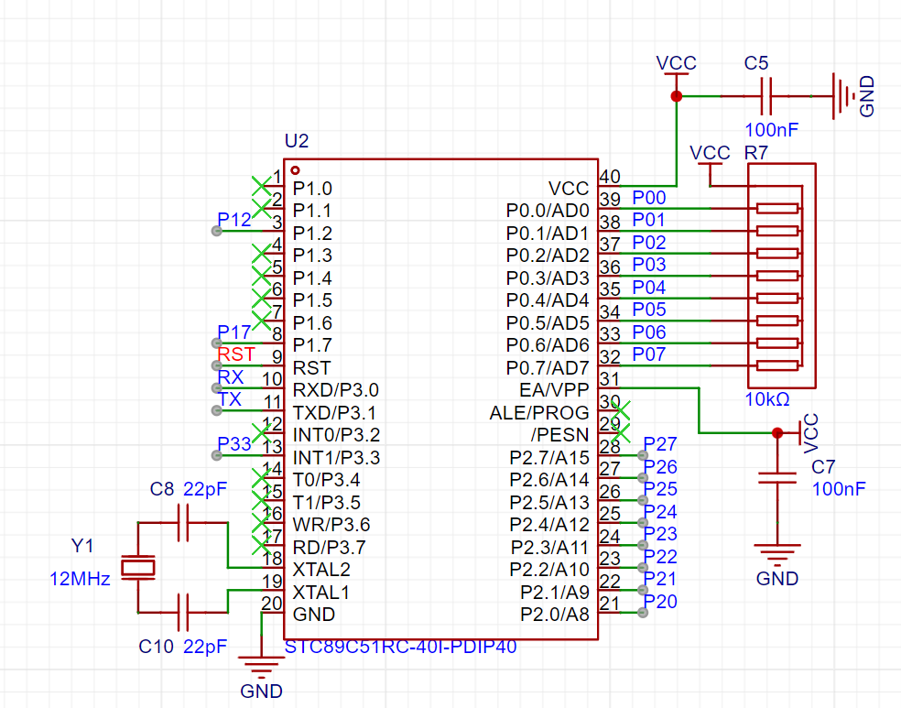
Task: Click the P12 net label
Action: click(x=233, y=220)
